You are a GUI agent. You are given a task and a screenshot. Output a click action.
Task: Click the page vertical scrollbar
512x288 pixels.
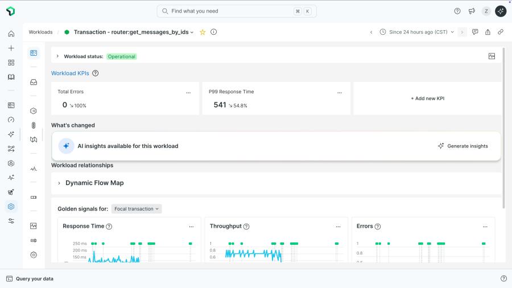click(503, 128)
